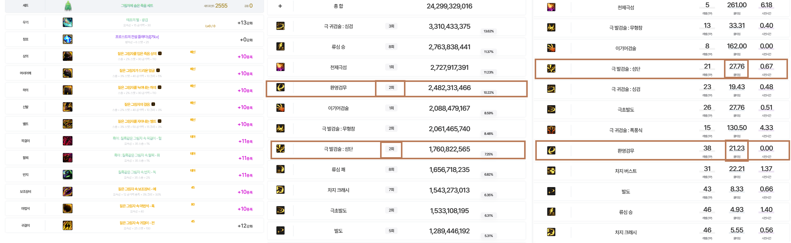The width and height of the screenshot is (791, 243).
Task: Click the 24,299,329,016 total damage value
Action: [449, 6]
